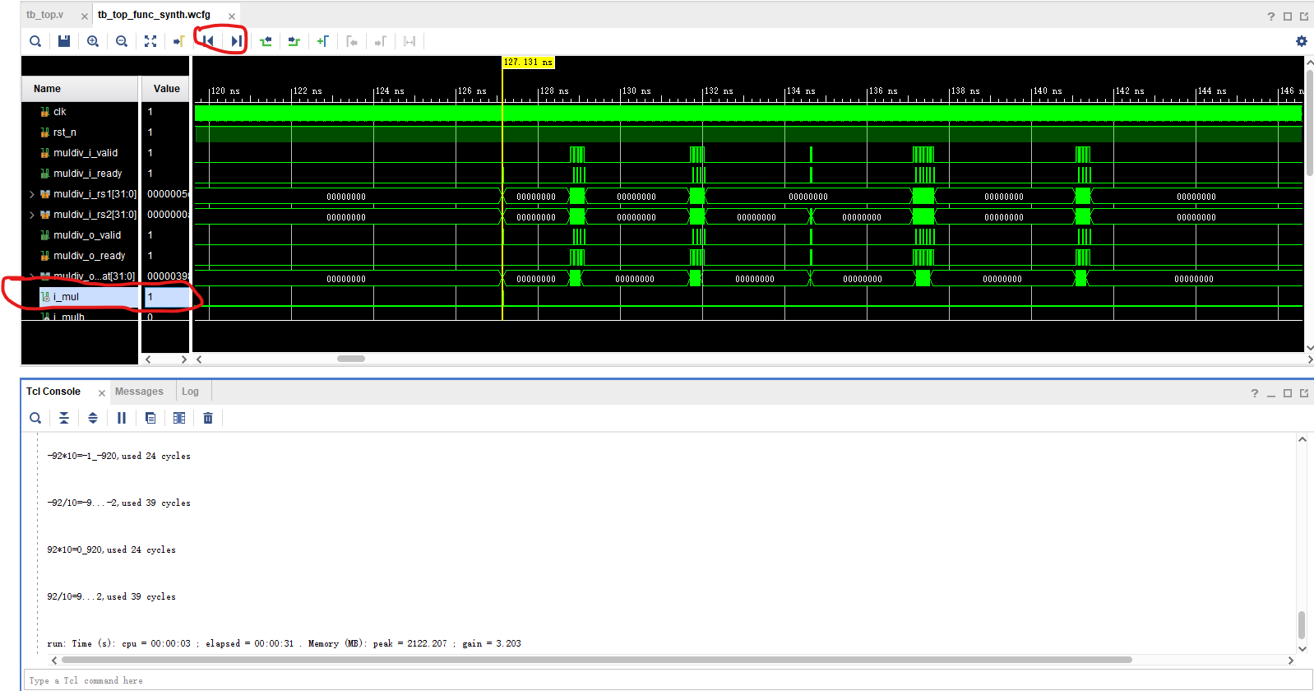Zoom fit the waveform view
This screenshot has width=1314, height=691.
coord(150,41)
